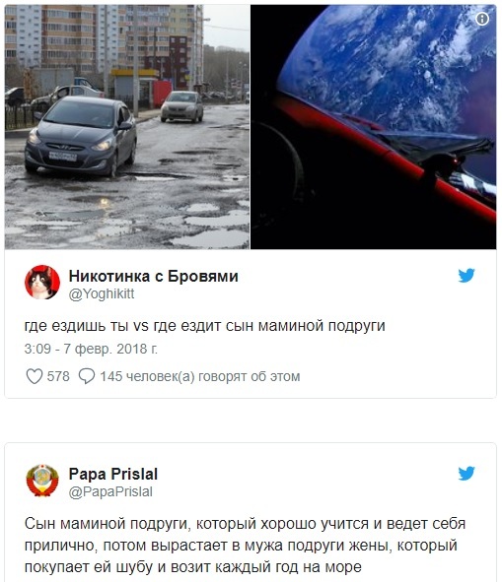Screen dimensions: 502x582
Task: Click the gray Hyundai car in the photo
Action: click(x=81, y=136)
